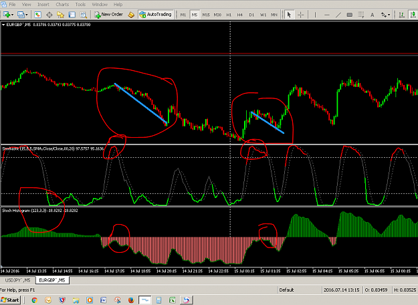This screenshot has height=305, width=418.
Task: Select the Trendline drawing tool
Action: [x=338, y=15]
